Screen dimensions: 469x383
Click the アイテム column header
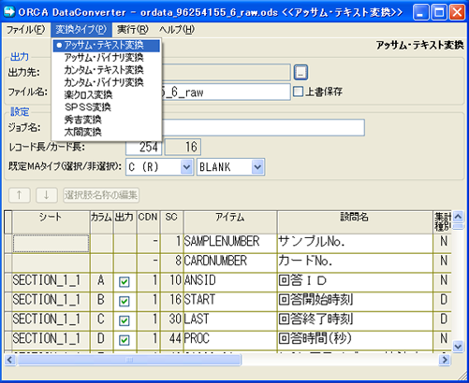click(x=230, y=222)
